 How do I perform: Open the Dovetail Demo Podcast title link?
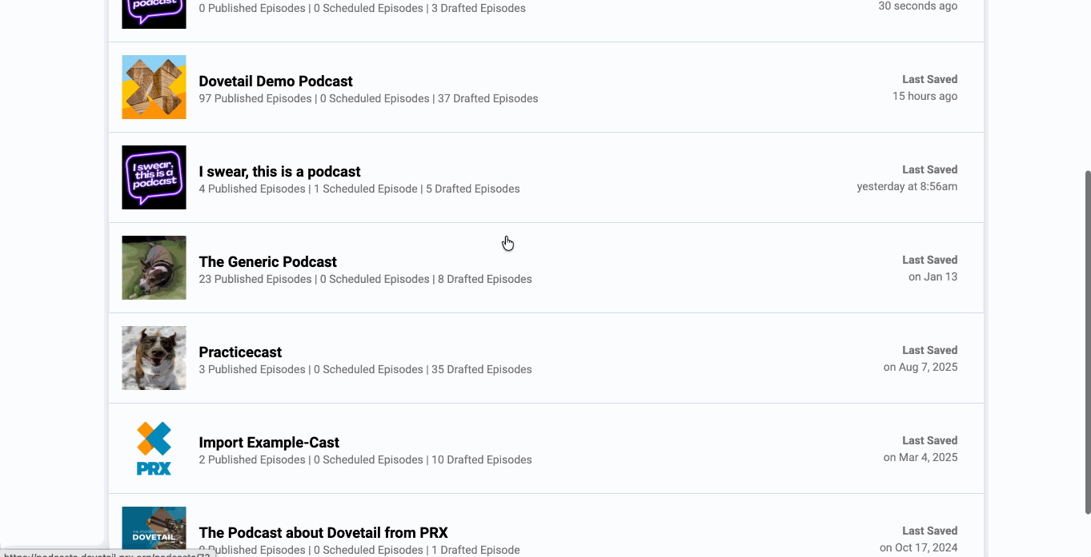pos(275,82)
